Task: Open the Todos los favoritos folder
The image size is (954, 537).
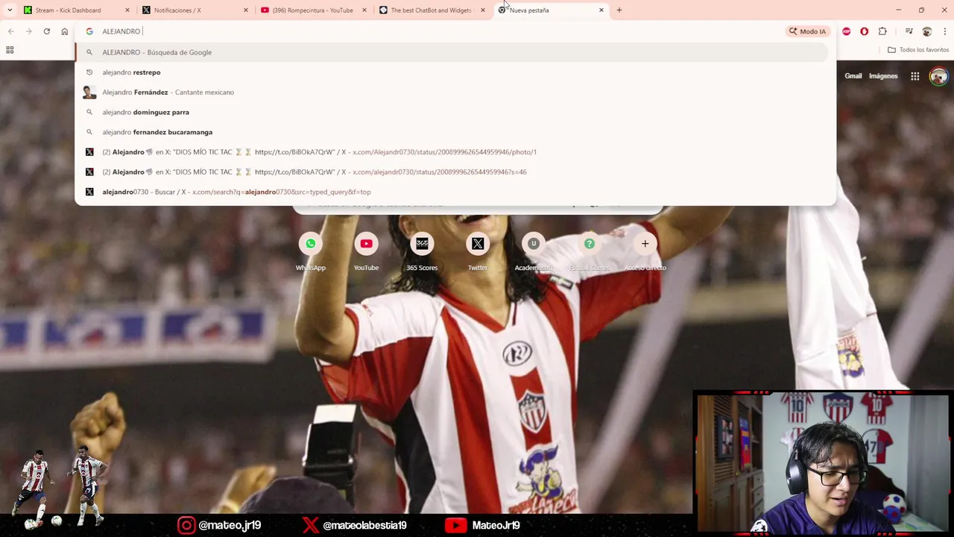Action: 917,50
